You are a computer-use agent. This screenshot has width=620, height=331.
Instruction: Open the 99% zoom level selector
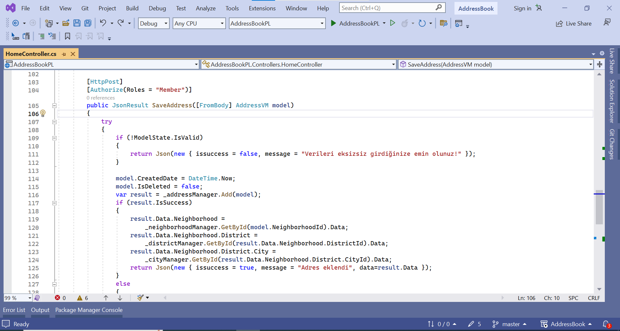tap(17, 298)
